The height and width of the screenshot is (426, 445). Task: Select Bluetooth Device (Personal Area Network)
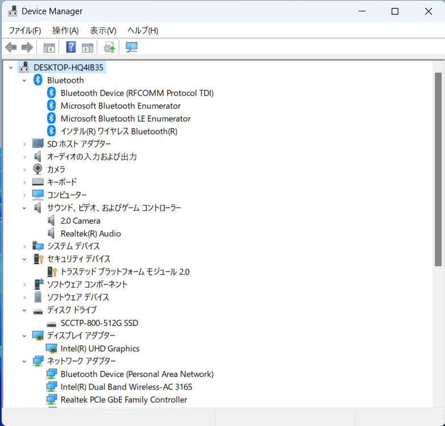(137, 374)
